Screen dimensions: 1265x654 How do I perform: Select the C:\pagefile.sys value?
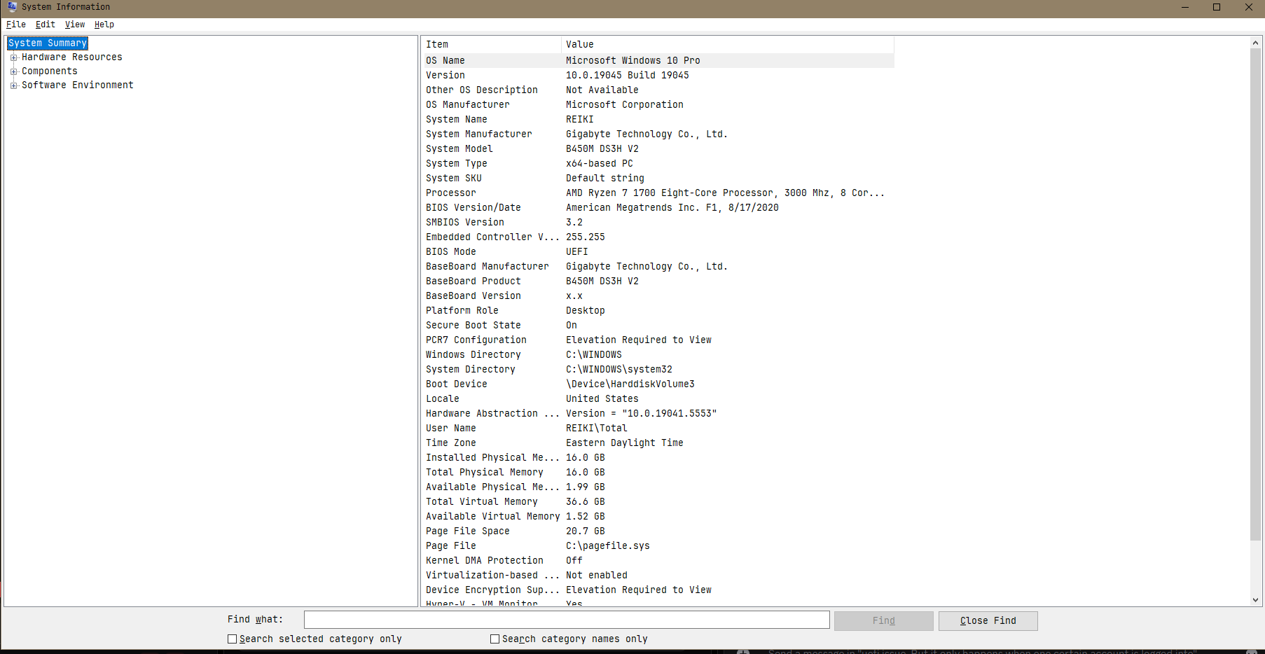click(608, 546)
